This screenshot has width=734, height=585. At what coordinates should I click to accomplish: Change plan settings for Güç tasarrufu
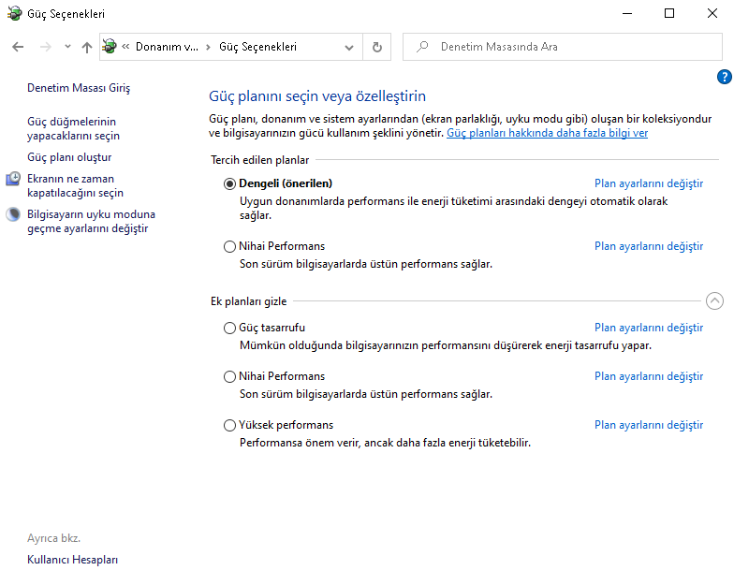[648, 329]
